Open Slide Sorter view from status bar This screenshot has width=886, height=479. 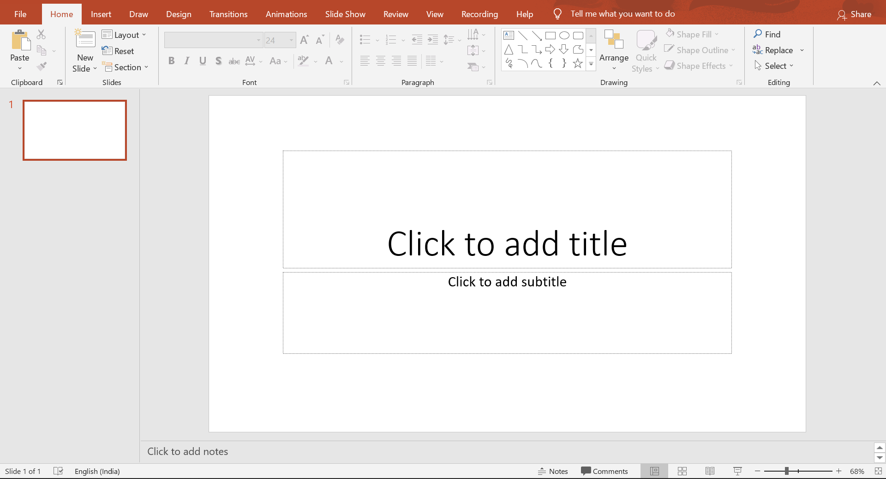tap(682, 471)
